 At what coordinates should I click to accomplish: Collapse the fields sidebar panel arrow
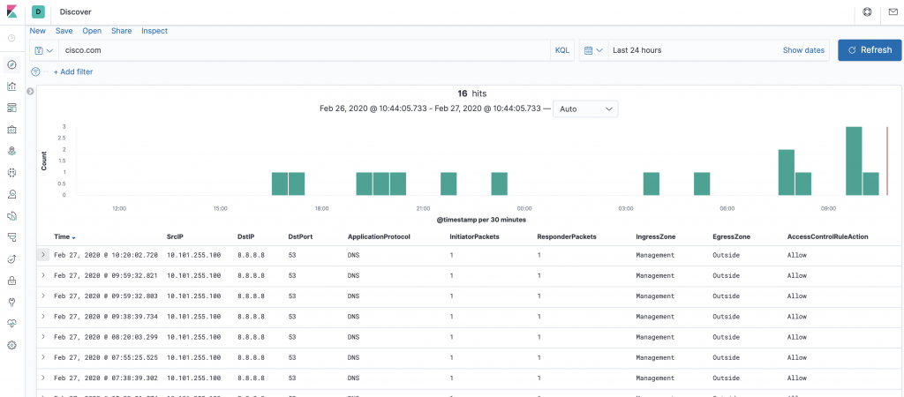(30, 91)
